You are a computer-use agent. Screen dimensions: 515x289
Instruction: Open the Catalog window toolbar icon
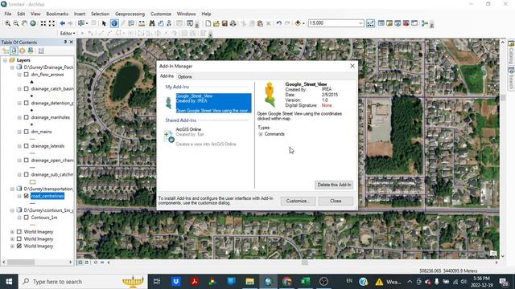[389, 23]
